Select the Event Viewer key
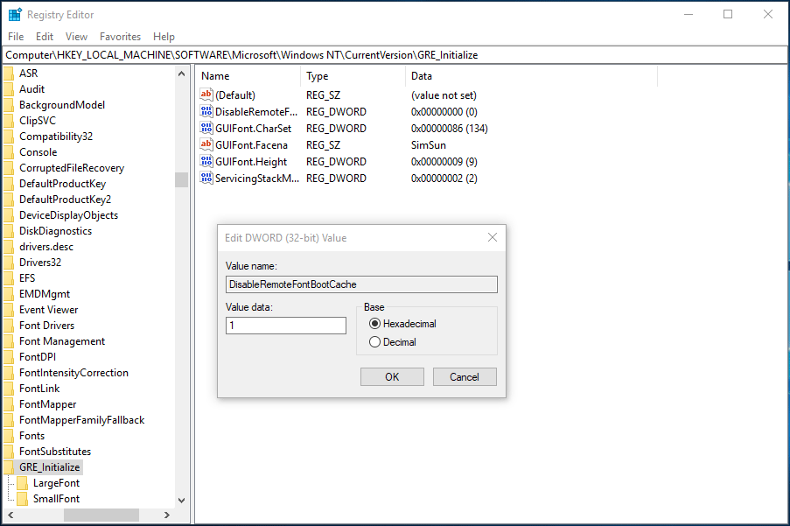 (x=48, y=309)
